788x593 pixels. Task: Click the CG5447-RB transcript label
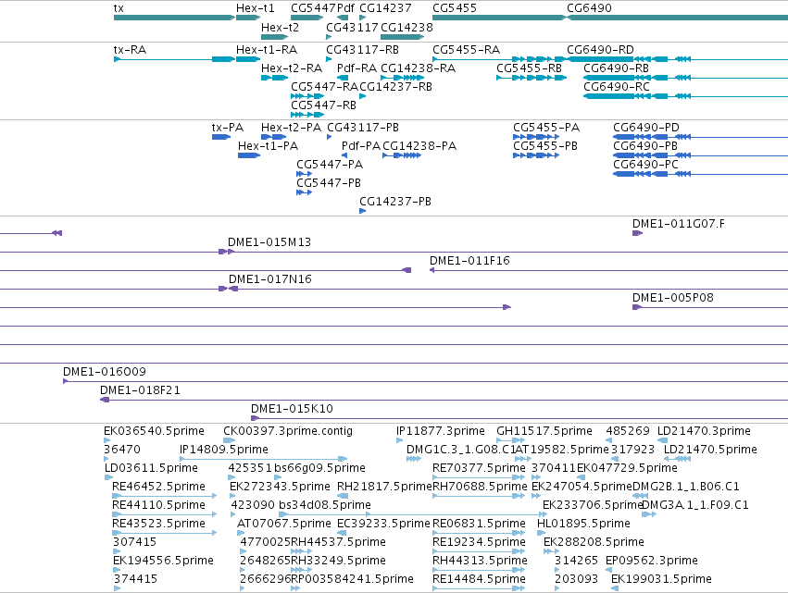click(x=324, y=105)
